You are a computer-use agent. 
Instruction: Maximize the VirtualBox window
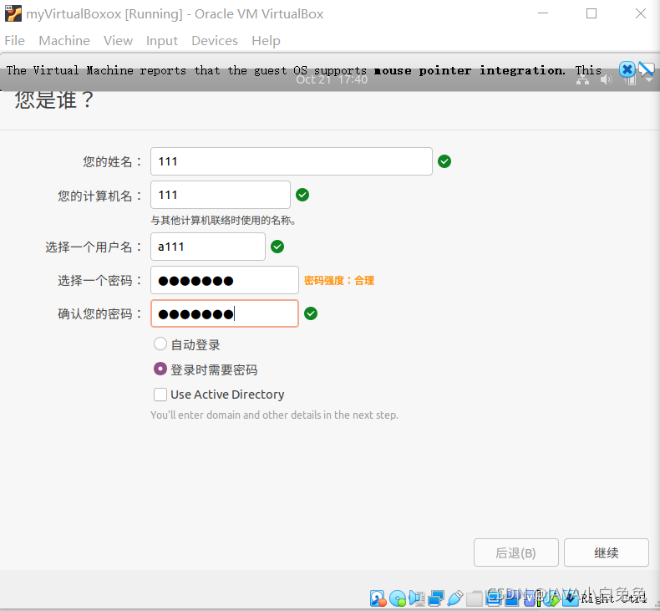591,13
